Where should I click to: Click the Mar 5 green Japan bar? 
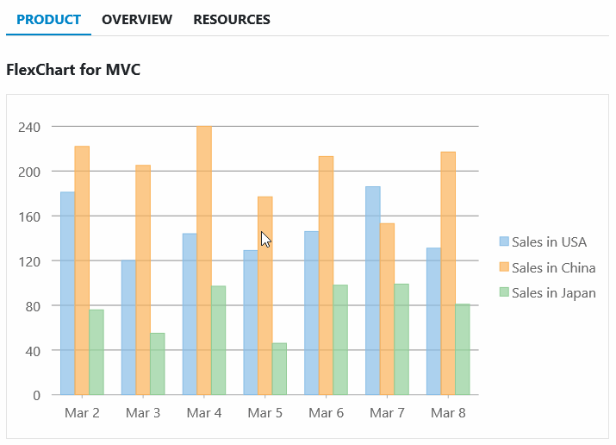click(279, 369)
